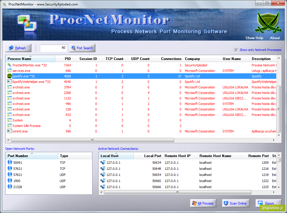The image size is (287, 213).
Task: Click connection icon for local port 50648
Action: (103, 168)
